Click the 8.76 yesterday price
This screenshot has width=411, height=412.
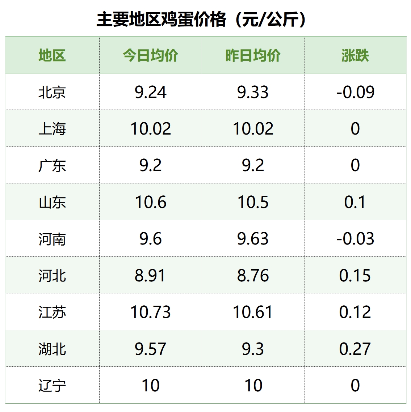(253, 275)
